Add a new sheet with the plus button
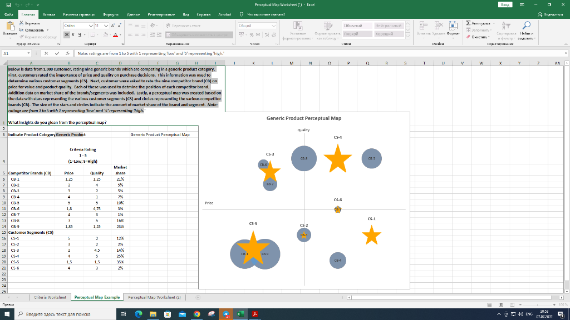Screen dimensions: 570x320 point(198,298)
